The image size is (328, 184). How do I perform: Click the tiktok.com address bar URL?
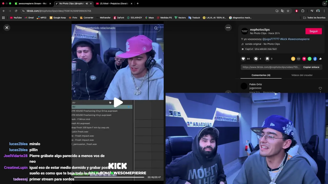click(59, 11)
